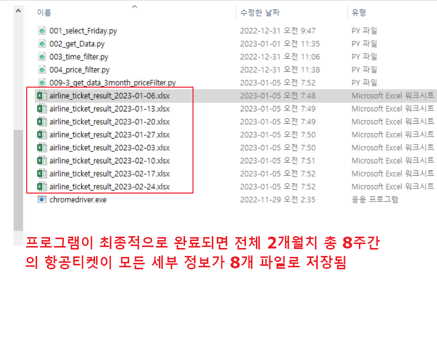This screenshot has width=437, height=348.
Task: Select file name airline_ticket_result_2023-01-06.xlsx
Action: pyautogui.click(x=109, y=96)
